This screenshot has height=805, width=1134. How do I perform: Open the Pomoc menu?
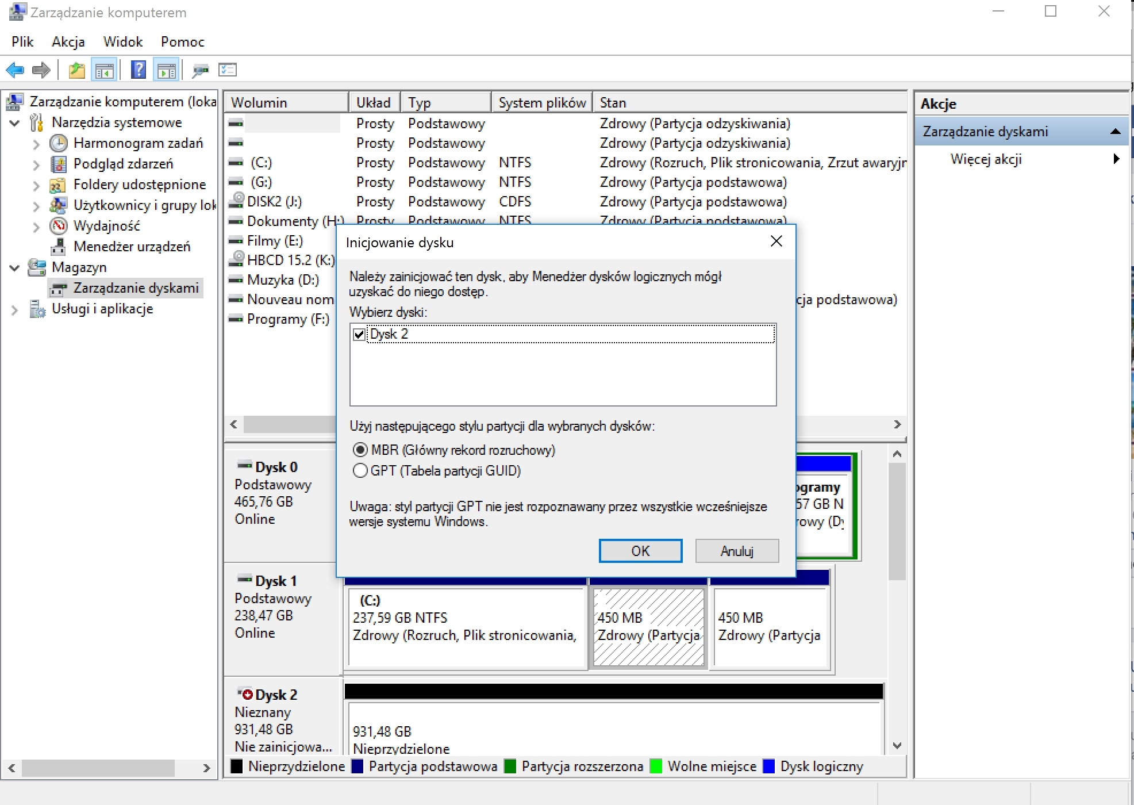182,42
